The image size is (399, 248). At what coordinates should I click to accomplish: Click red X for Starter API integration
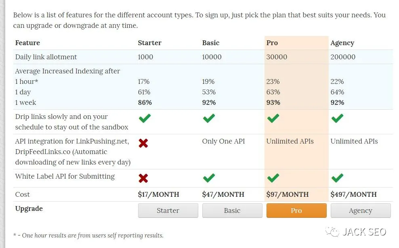[143, 143]
